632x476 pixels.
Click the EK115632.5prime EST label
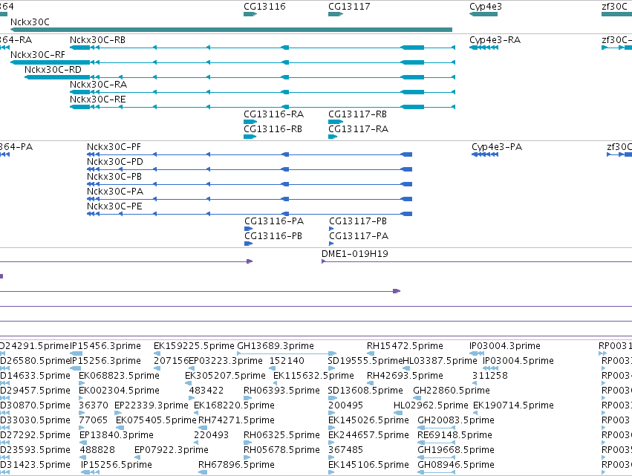(x=313, y=376)
